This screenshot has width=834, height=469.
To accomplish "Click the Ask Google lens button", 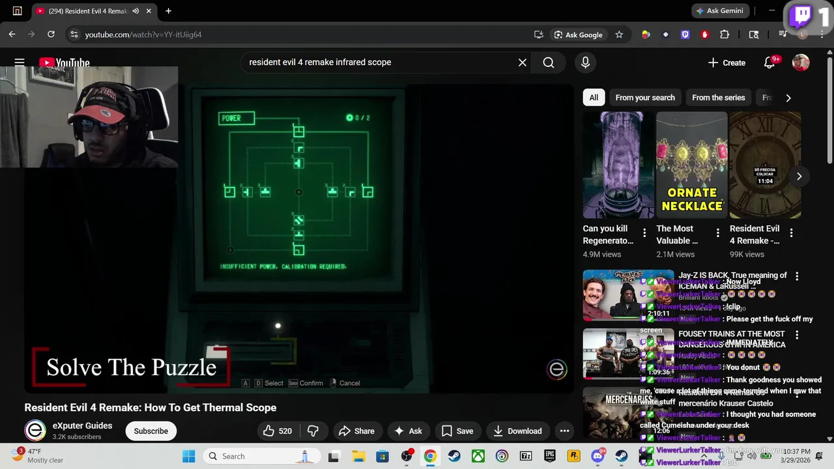I will tap(578, 35).
